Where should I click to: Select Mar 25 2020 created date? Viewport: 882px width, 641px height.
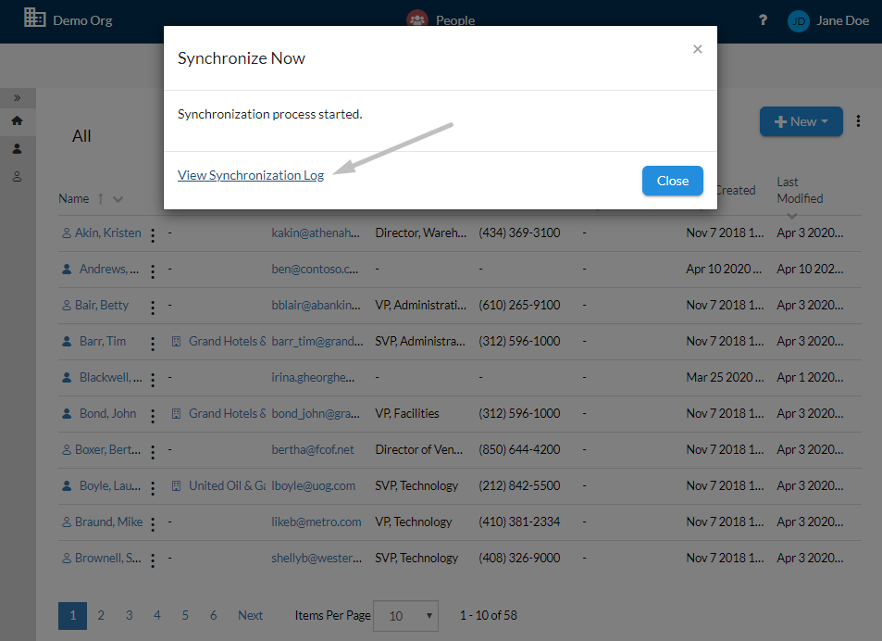coord(724,377)
